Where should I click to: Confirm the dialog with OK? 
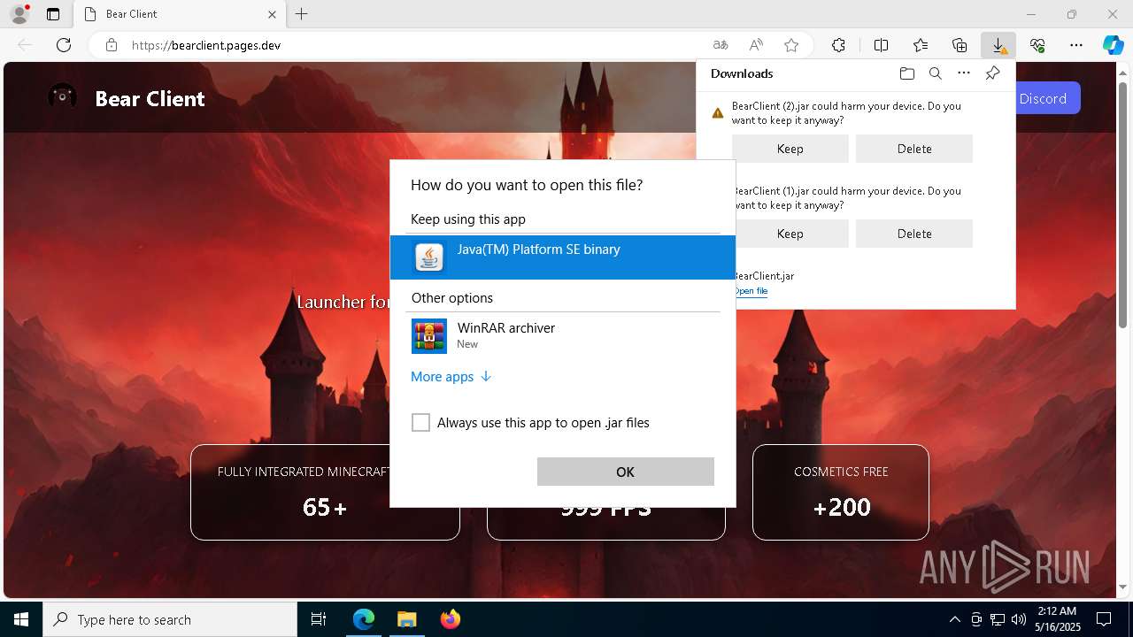pos(626,472)
